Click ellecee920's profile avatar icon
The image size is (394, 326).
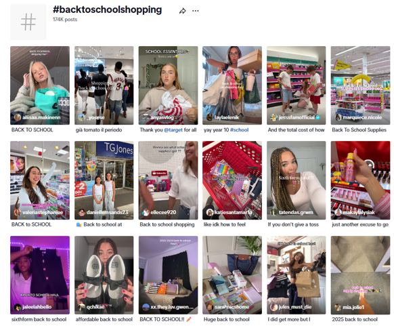(x=146, y=212)
